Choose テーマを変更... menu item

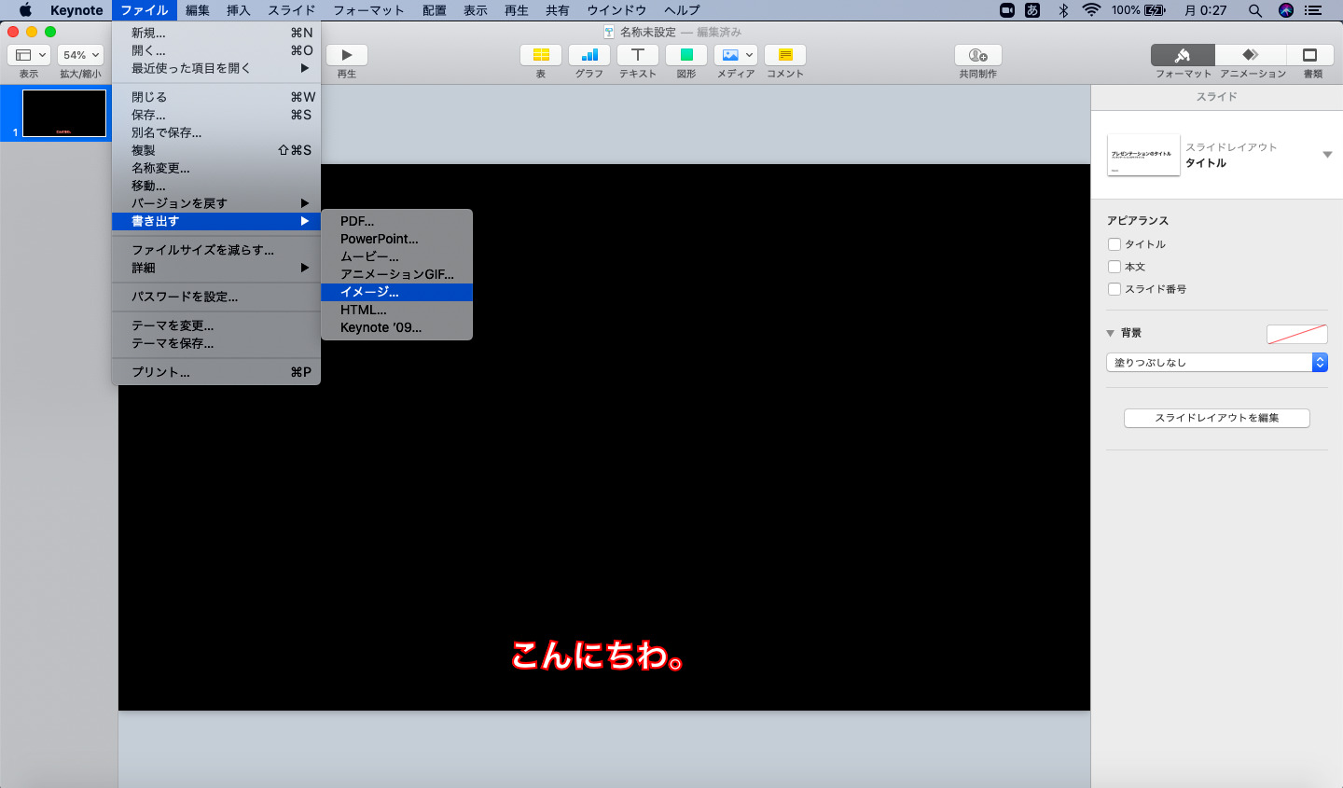(216, 325)
